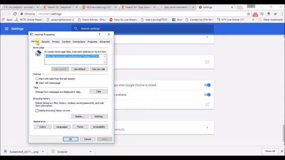Click the Use new tab button
285x160 pixels.
[98, 69]
